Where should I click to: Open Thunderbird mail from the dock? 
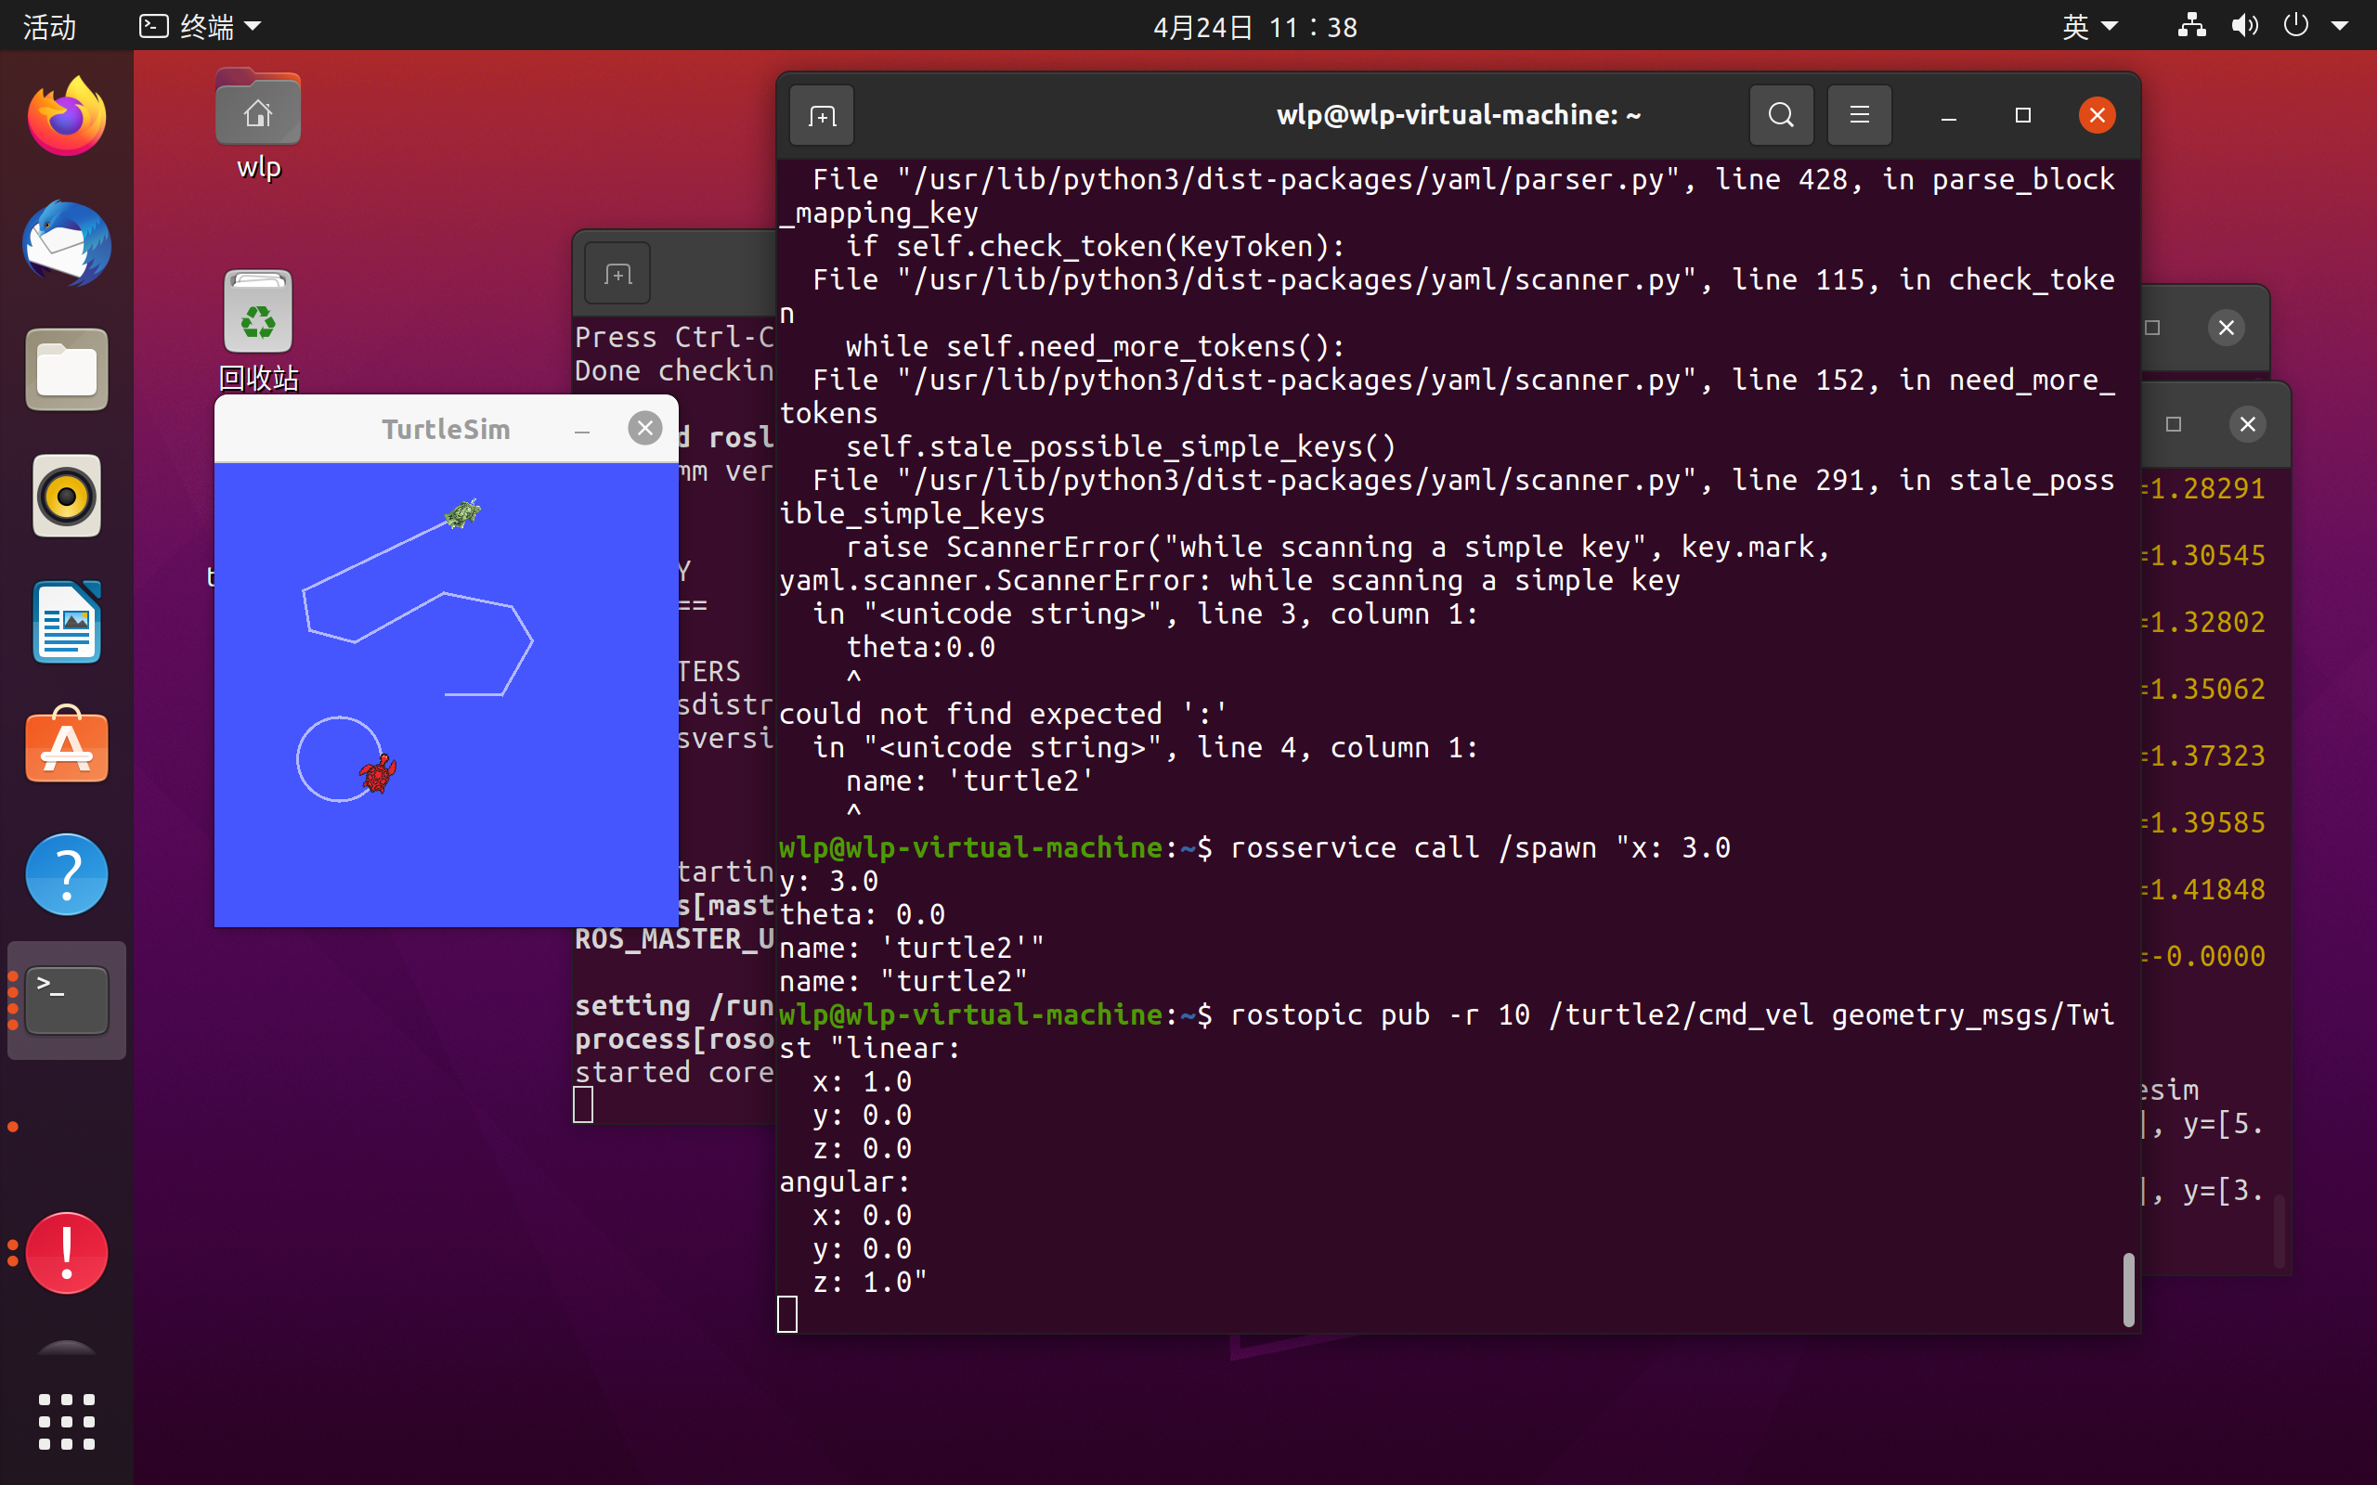click(67, 243)
